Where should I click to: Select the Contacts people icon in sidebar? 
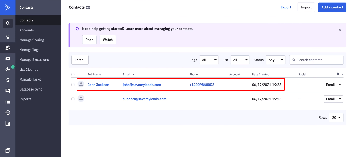click(8, 48)
